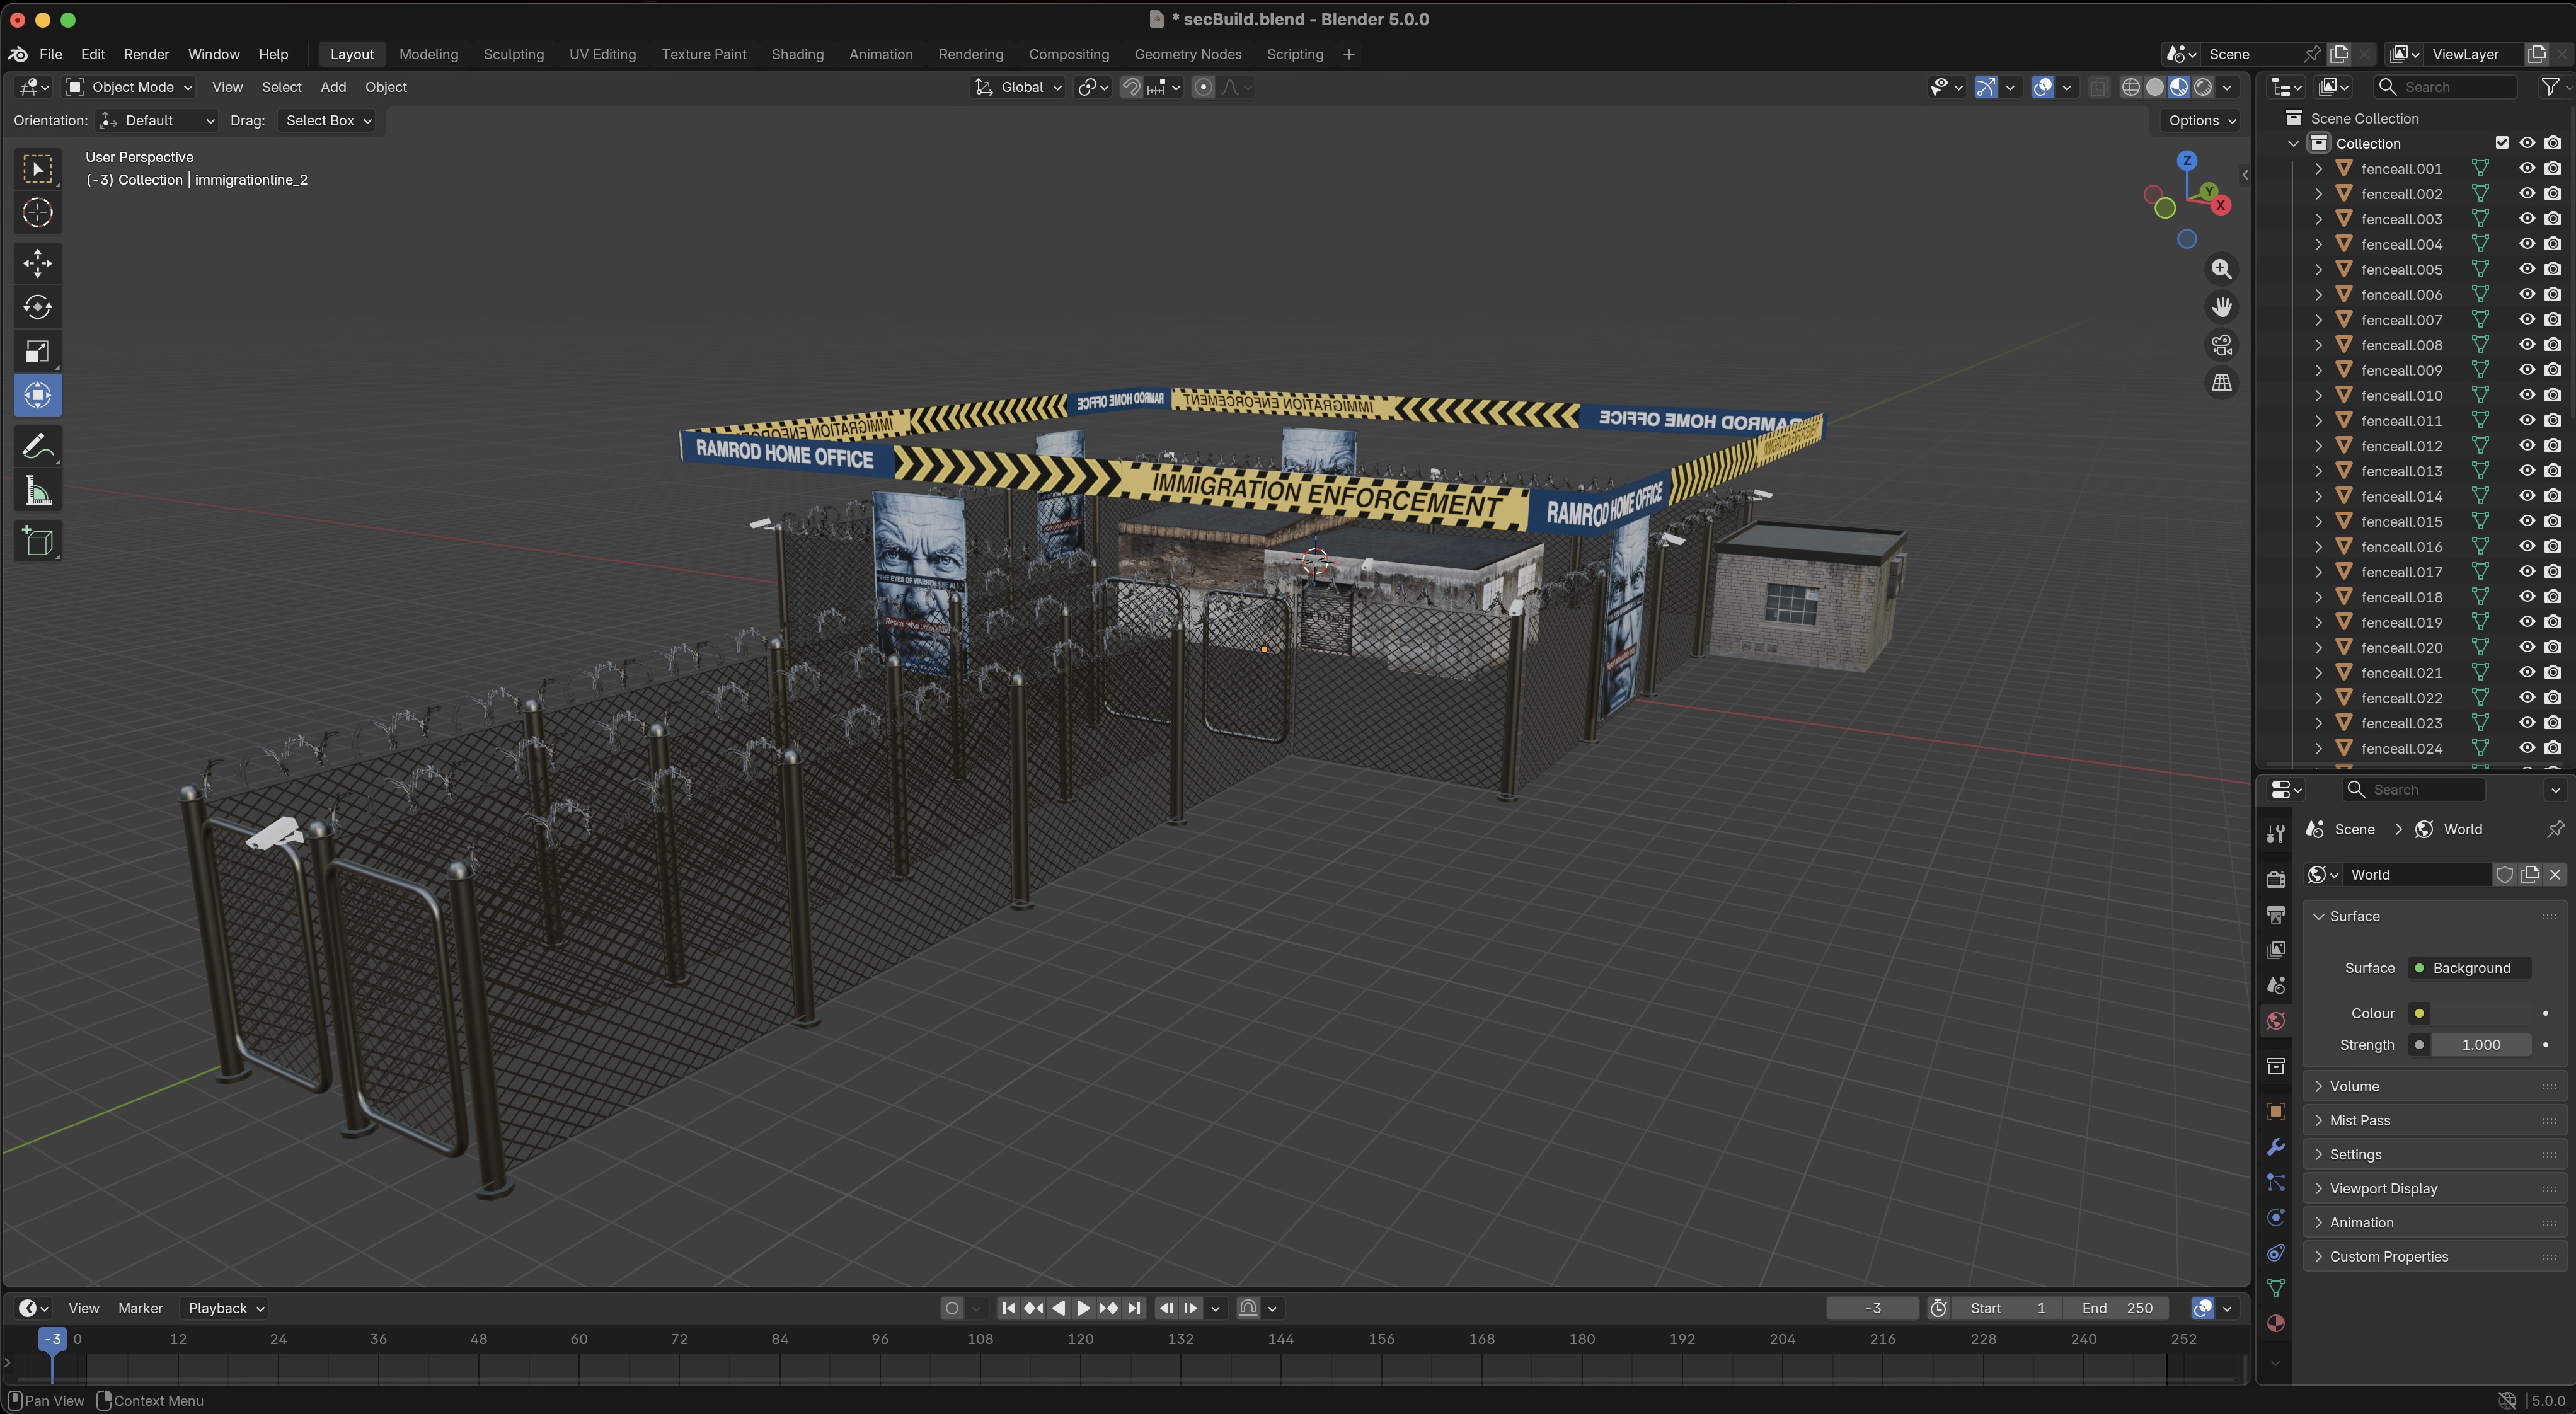This screenshot has height=1414, width=2576.
Task: Switch to rendered viewport shading
Action: (x=2203, y=87)
